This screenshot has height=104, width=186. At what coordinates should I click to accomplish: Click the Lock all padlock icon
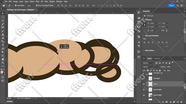coord(160,70)
